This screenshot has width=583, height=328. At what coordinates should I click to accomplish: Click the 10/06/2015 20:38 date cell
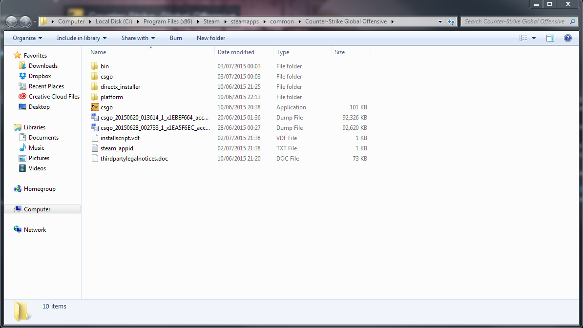[239, 107]
